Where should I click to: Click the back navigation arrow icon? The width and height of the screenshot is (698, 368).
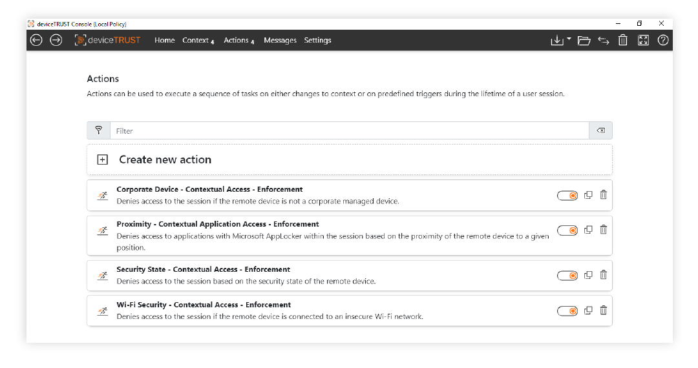tap(36, 40)
